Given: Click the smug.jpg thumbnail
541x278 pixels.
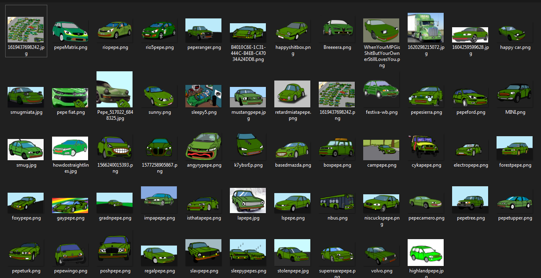Looking at the screenshot, I should click(x=26, y=149).
